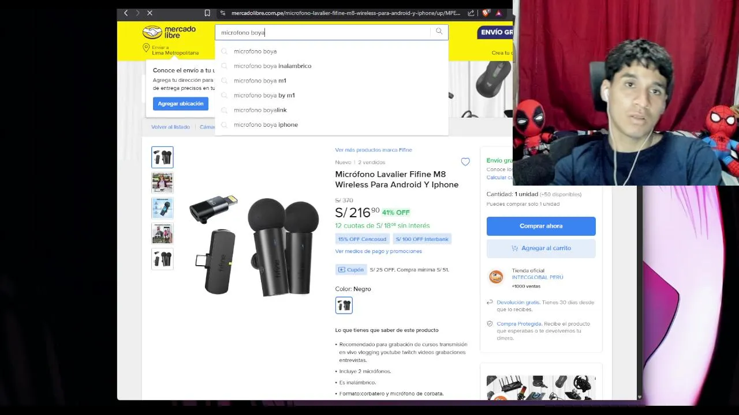The width and height of the screenshot is (739, 415).
Task: Click the 'Agregar al carrito' button
Action: point(541,248)
